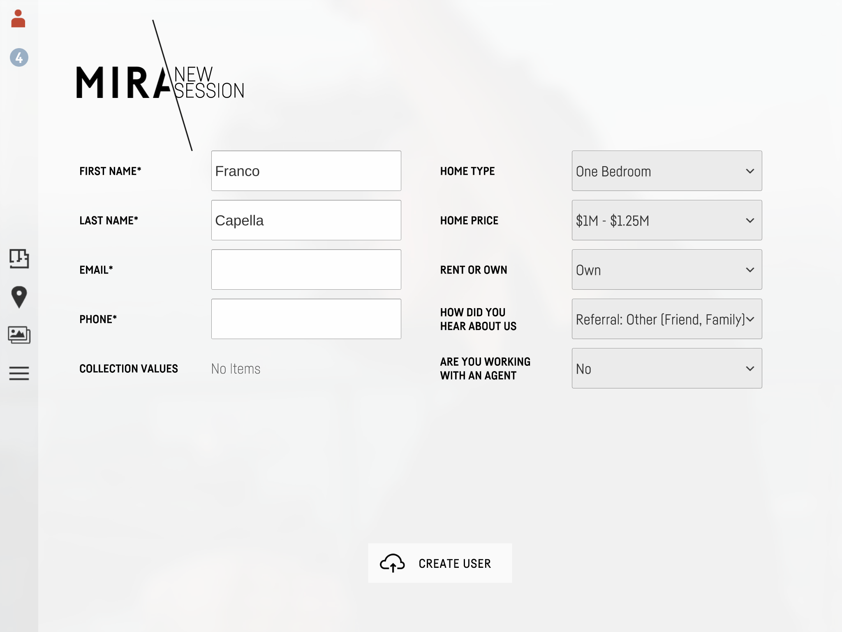842x632 pixels.
Task: Click the No Items collection values text
Action: pyautogui.click(x=236, y=369)
